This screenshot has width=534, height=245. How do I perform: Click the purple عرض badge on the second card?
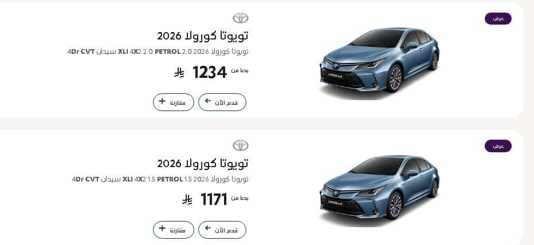tap(498, 146)
